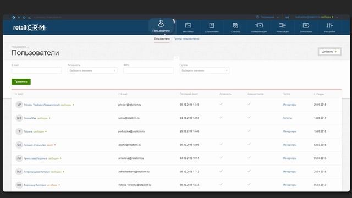Open Privalov Vladislav Aleksandrovich user profile
This screenshot has width=352, height=198.
pyautogui.click(x=42, y=105)
